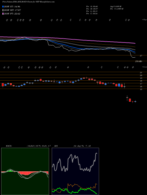Screen dimensions: 147x195
Task: Click the white DOW MT legend swatch
Action: coord(3,10)
